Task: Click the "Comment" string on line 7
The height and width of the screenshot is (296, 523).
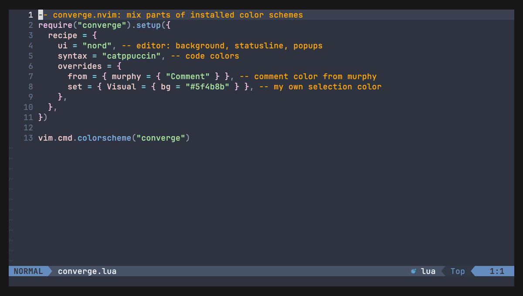Action: click(x=188, y=77)
